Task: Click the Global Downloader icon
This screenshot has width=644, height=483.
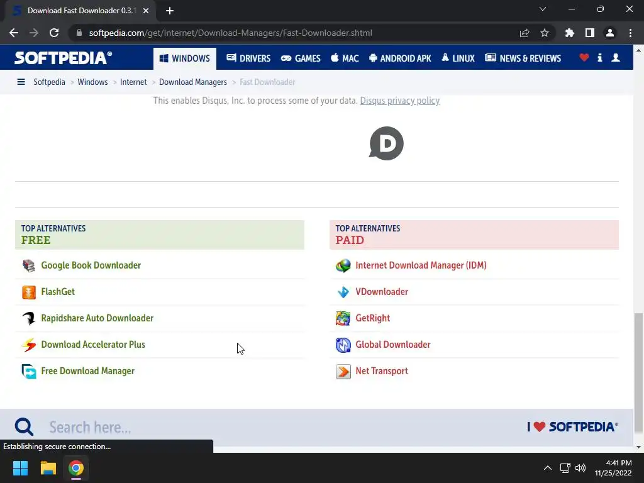Action: click(x=343, y=345)
